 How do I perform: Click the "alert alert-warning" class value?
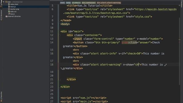click(x=106, y=65)
